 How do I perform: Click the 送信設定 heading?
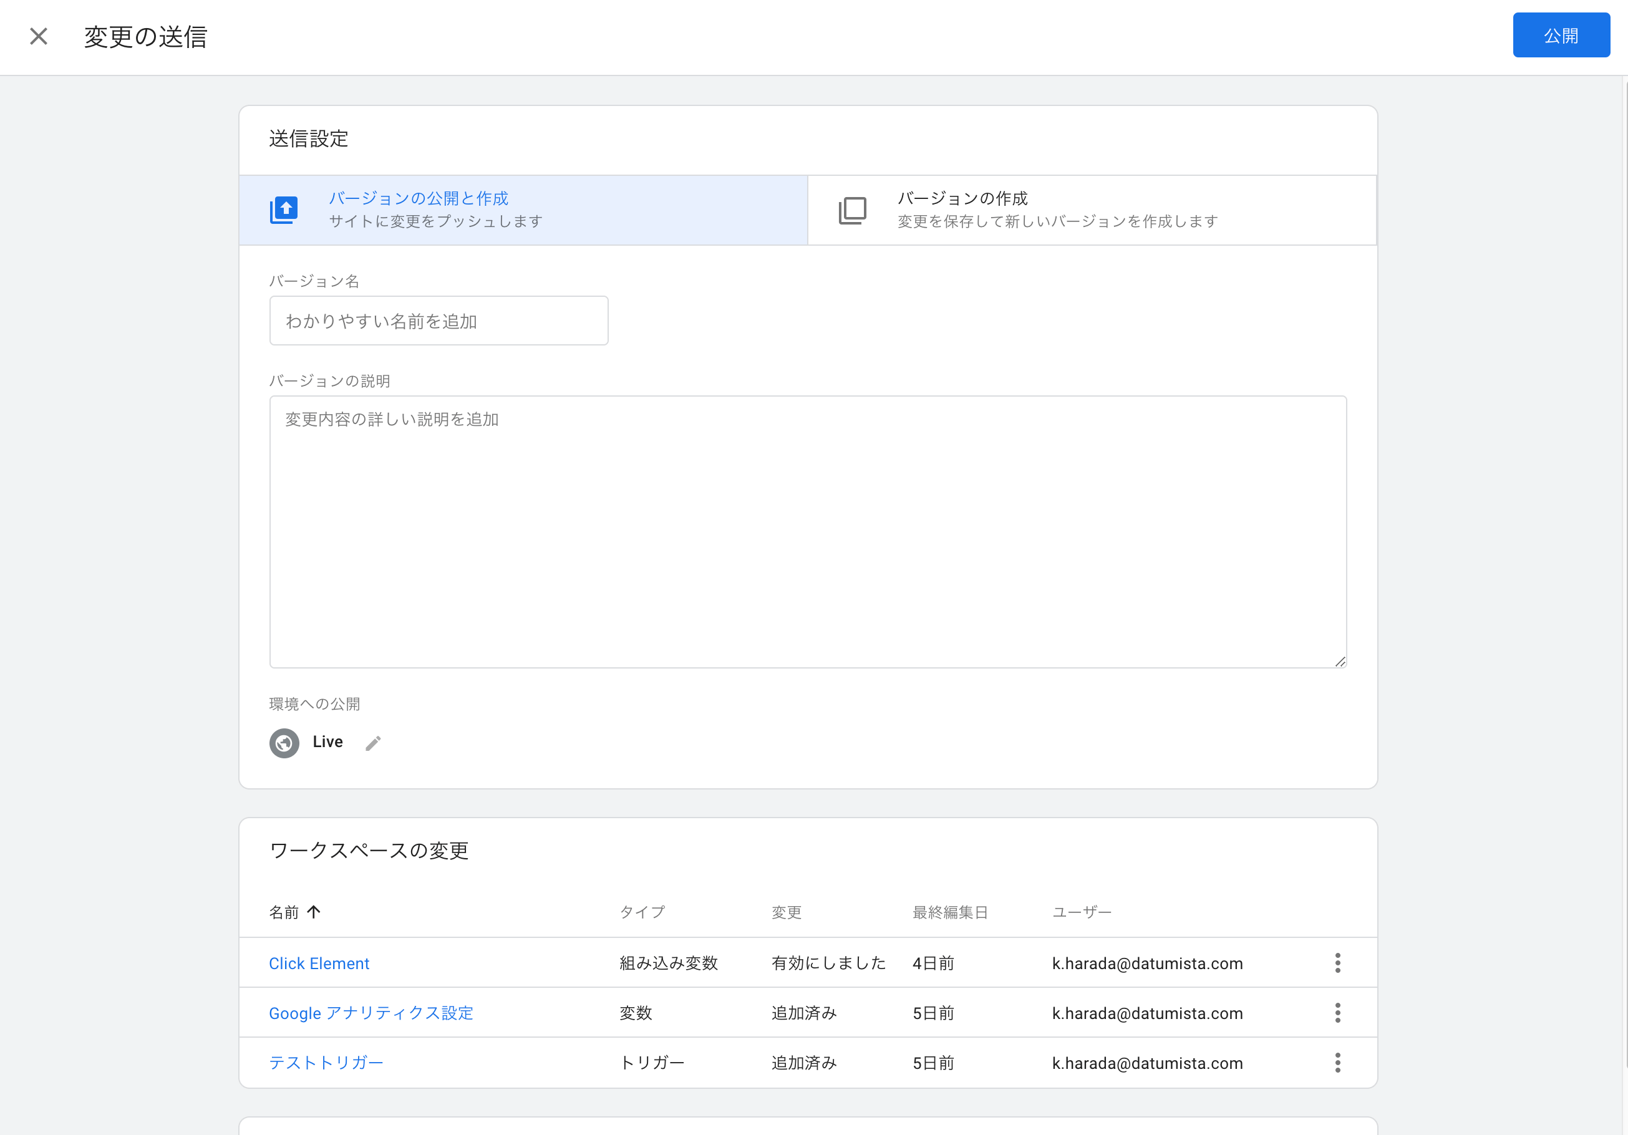click(x=308, y=138)
